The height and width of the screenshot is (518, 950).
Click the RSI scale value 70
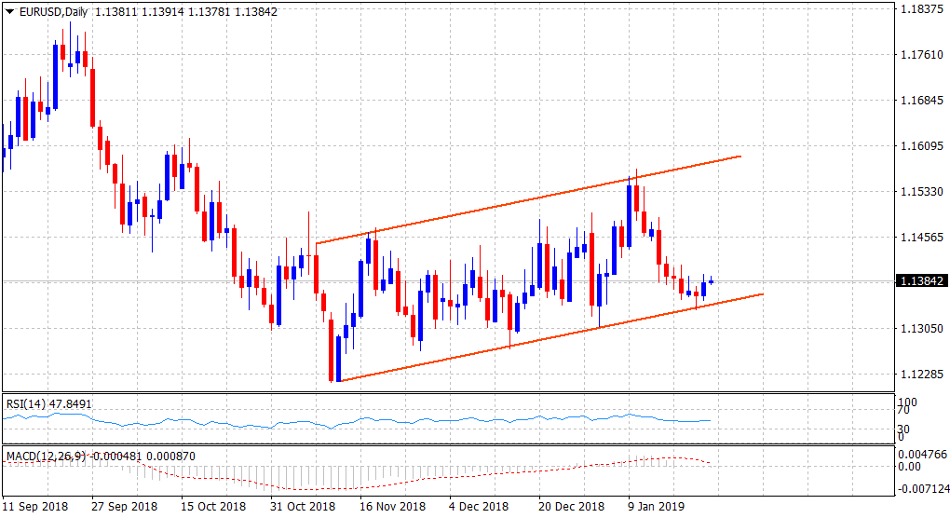click(903, 410)
